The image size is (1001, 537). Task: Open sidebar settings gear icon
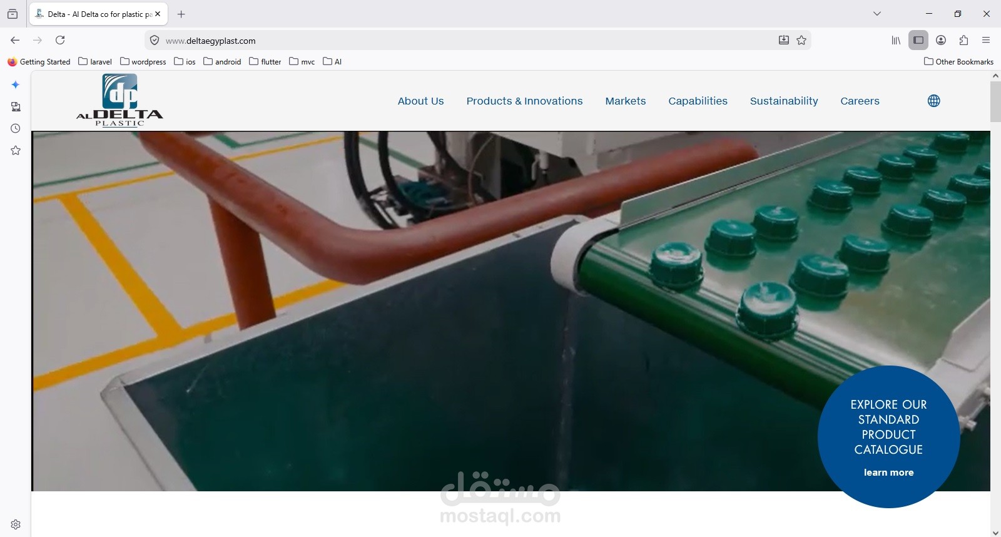click(x=16, y=524)
